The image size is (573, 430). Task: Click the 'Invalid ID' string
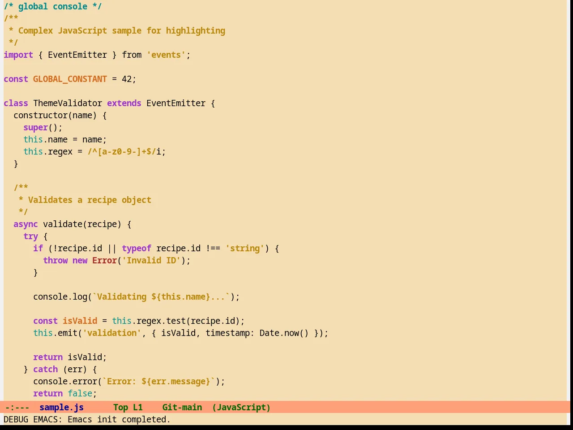point(151,260)
